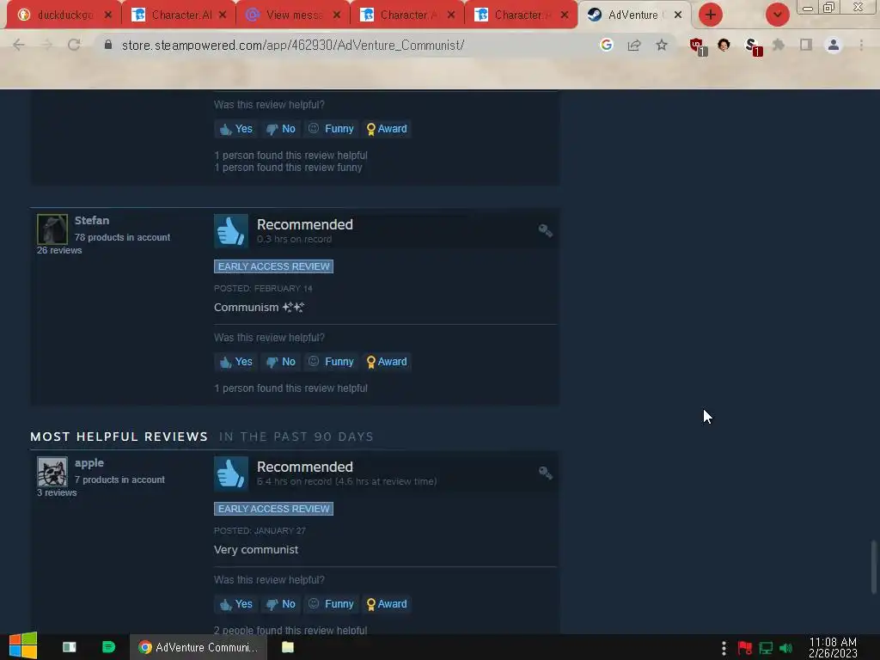Open Stefan's Recommended thumbs-up review
Image resolution: width=880 pixels, height=660 pixels.
(230, 230)
